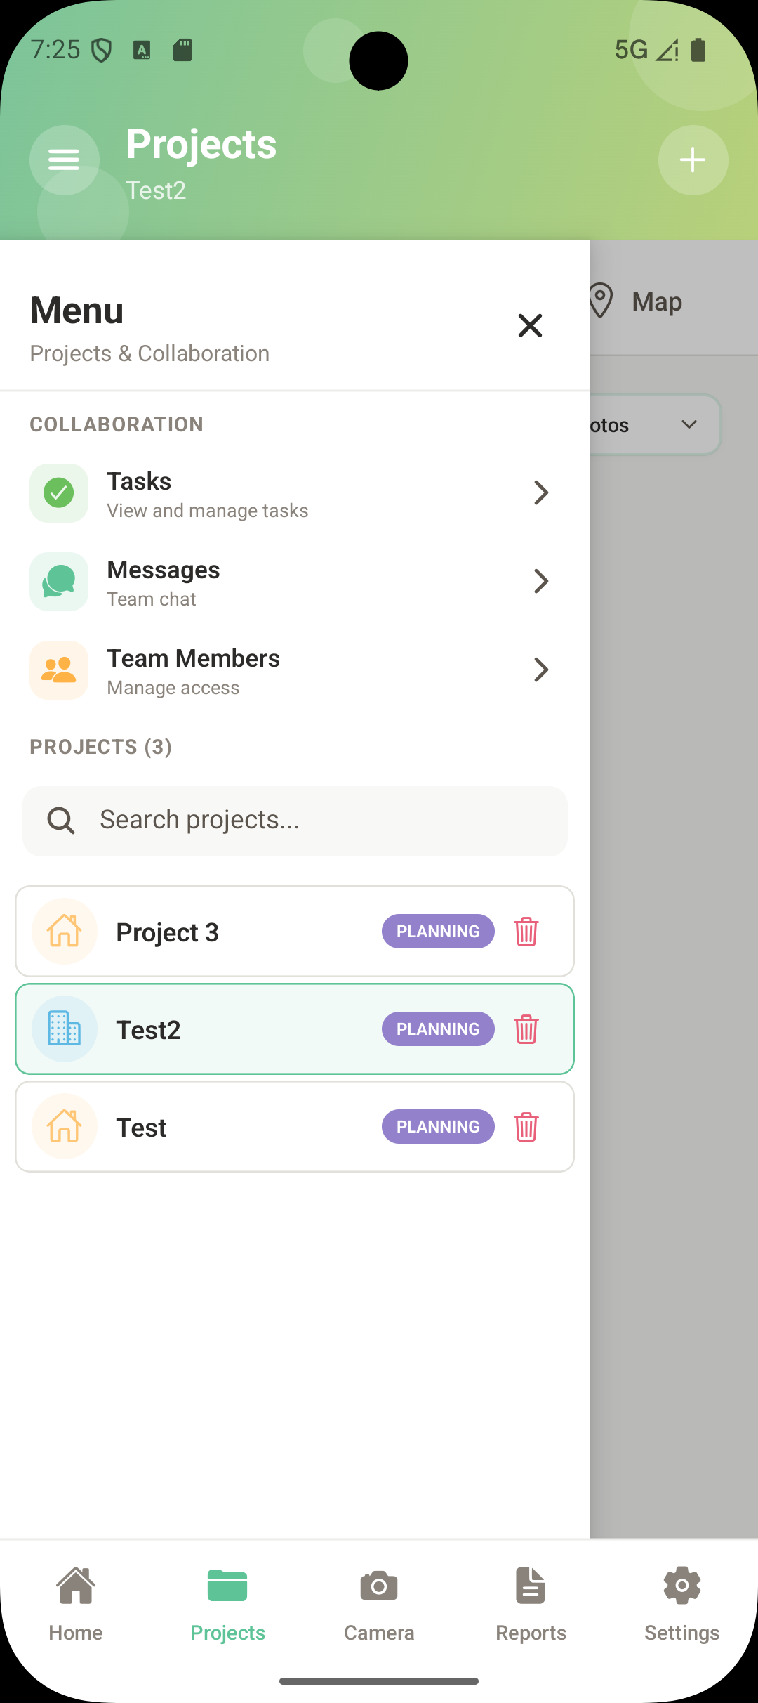The width and height of the screenshot is (758, 1703).
Task: Tap the orange Team Members icon
Action: pos(59,670)
